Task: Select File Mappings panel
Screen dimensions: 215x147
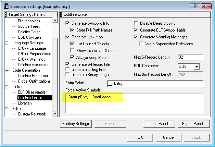Action: coord(29,21)
